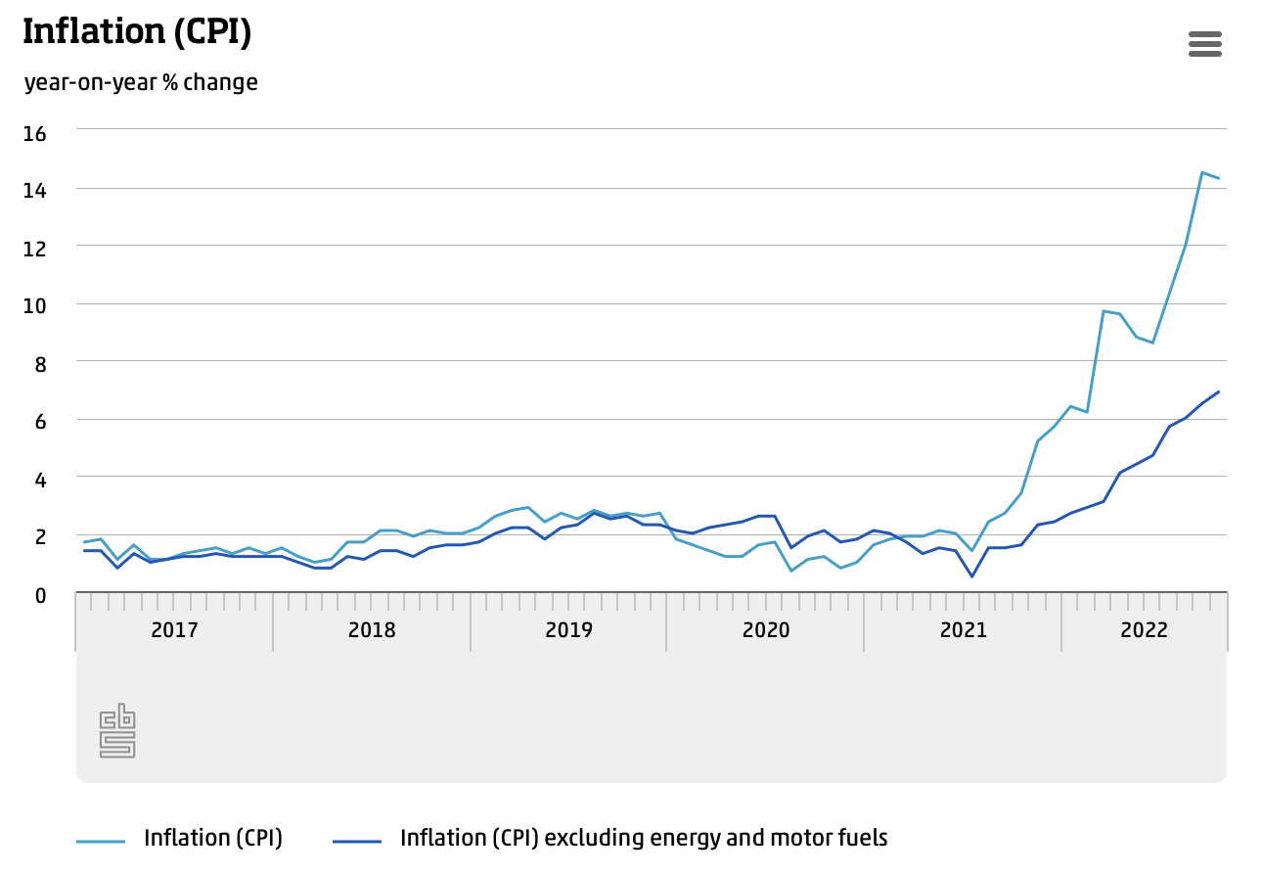The height and width of the screenshot is (873, 1262).
Task: Click the CBS logo below the chart
Action: coord(117,730)
